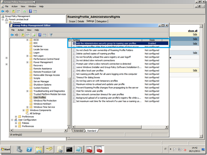Open the Editor's Action menu
Viewport: 207px width, 155px height.
tap(21, 30)
